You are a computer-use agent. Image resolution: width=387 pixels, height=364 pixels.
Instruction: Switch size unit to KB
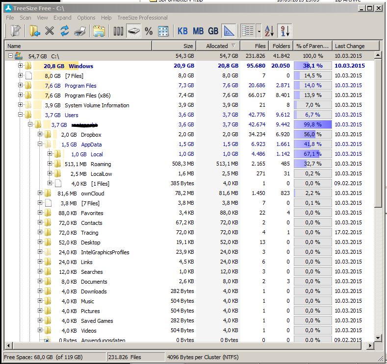182,31
